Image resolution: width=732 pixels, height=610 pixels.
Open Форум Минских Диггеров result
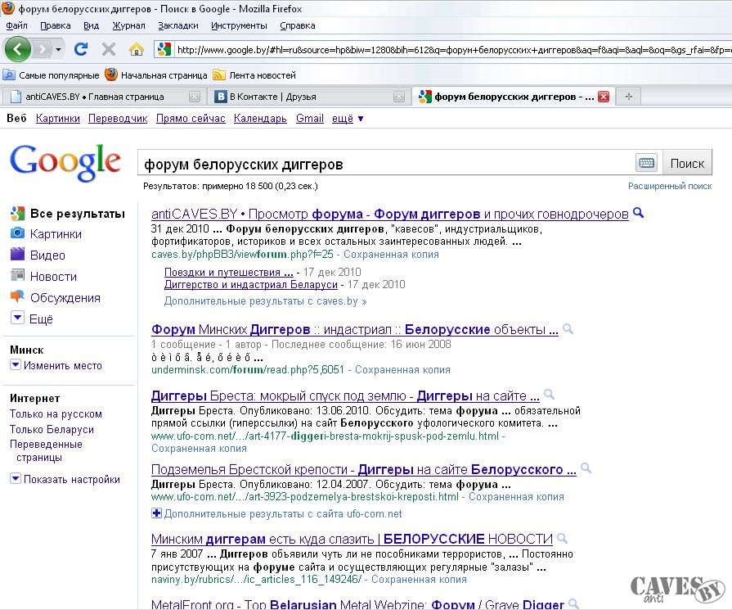355,329
